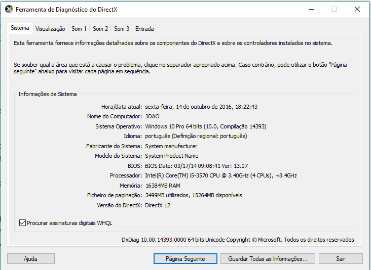Screen dimensions: 371x270
Task: Click the Windows 10 Pro operating system value
Action: click(x=205, y=126)
